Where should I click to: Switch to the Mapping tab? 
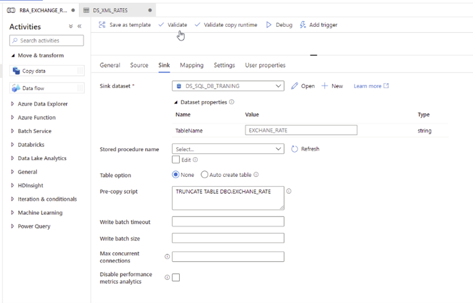point(192,65)
